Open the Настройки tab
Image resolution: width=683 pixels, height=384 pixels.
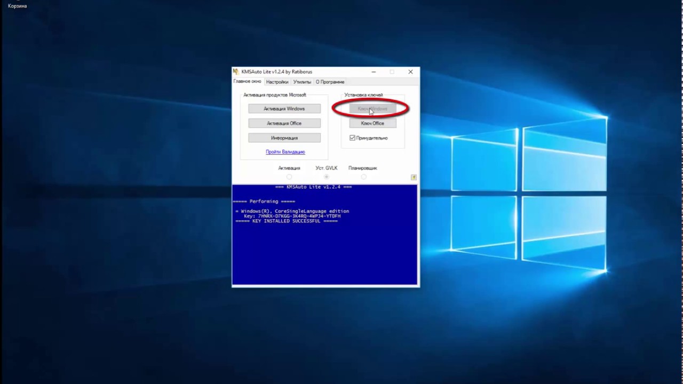click(x=277, y=82)
